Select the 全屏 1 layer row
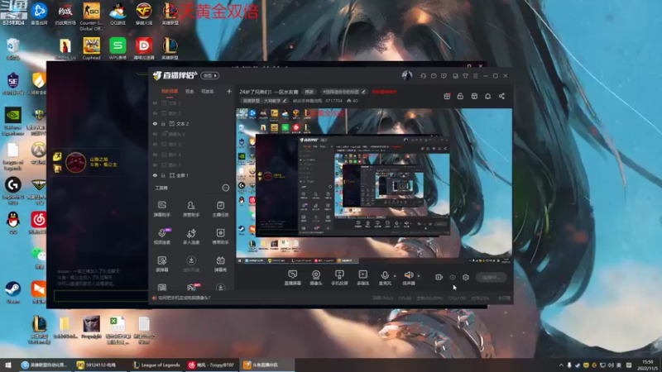Image resolution: width=662 pixels, height=372 pixels. pyautogui.click(x=191, y=175)
